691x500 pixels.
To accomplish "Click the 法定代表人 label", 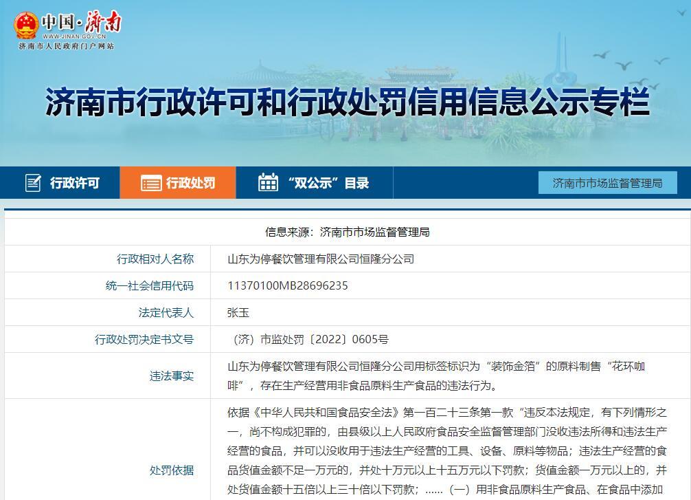I will 166,313.
